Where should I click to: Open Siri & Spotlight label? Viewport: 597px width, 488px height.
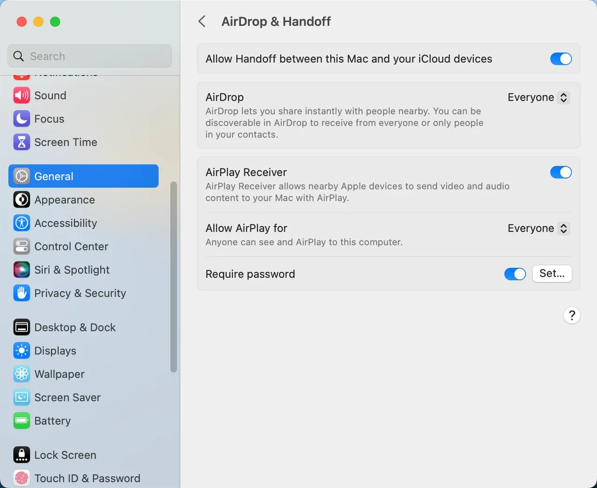pyautogui.click(x=72, y=270)
